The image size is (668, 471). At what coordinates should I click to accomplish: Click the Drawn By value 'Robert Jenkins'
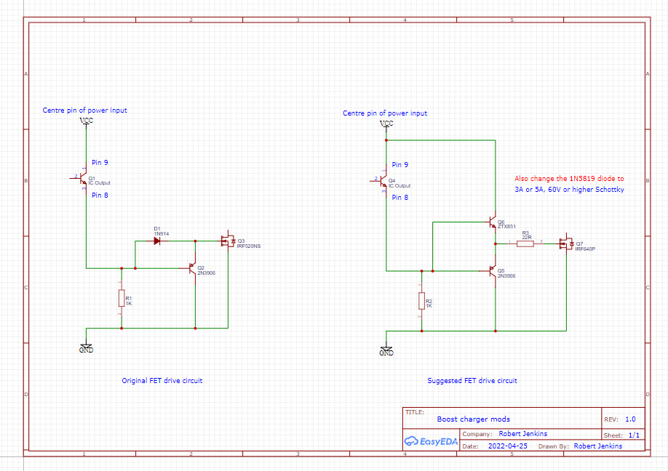point(597,446)
